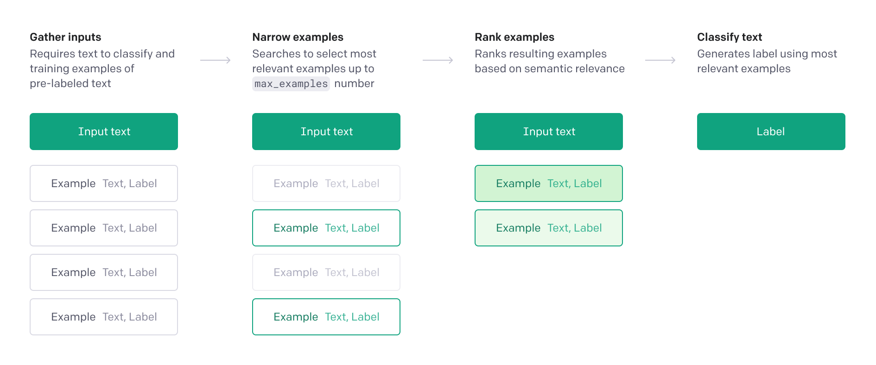
Task: Click the Narrow examples heading
Action: (x=298, y=37)
